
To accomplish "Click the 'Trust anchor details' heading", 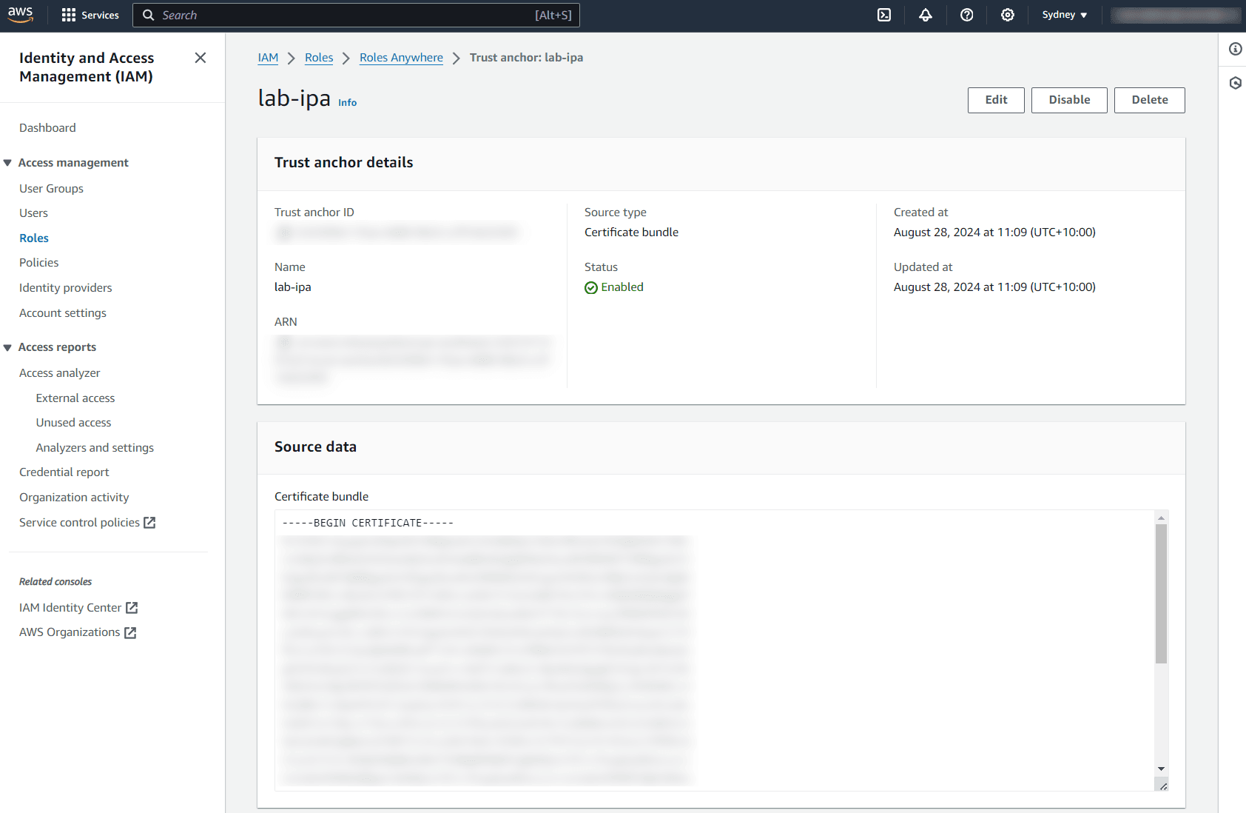I will pos(344,163).
